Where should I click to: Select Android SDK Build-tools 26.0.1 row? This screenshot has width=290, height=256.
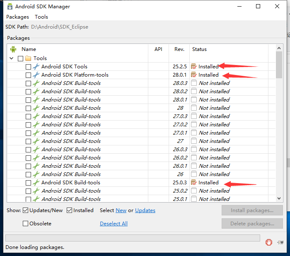[x=141, y=166]
